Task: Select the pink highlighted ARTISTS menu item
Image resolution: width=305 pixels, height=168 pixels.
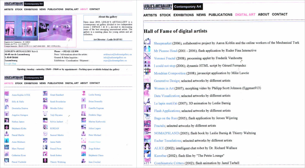Action: coord(9,83)
